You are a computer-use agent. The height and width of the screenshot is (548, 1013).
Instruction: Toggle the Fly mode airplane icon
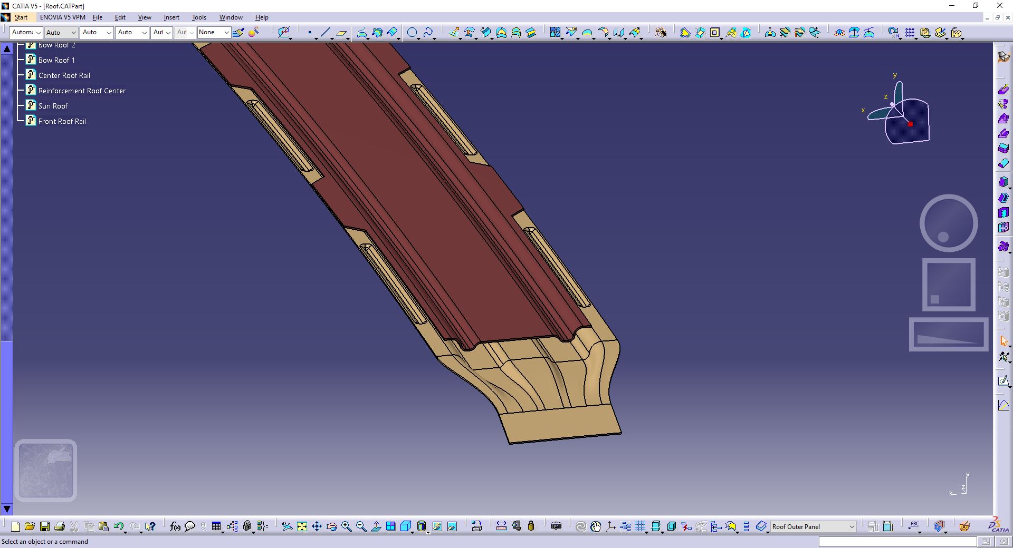[x=287, y=526]
